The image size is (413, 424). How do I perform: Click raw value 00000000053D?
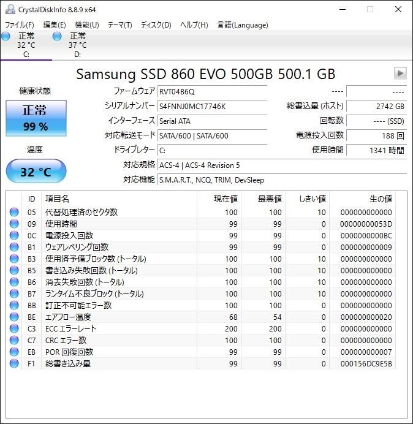point(366,224)
